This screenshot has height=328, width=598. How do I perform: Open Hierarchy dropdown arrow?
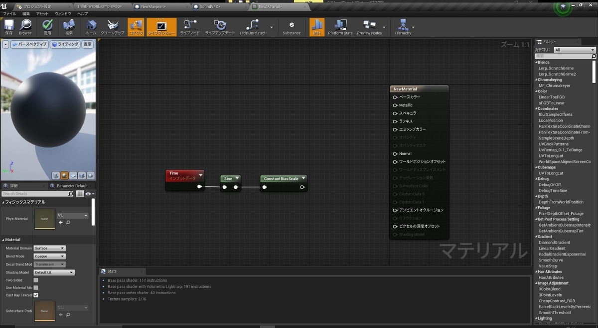point(413,27)
